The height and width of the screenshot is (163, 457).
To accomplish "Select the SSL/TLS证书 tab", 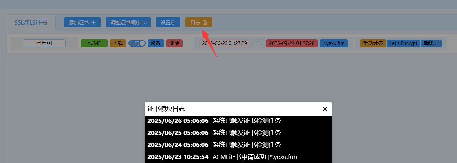I will click(31, 23).
